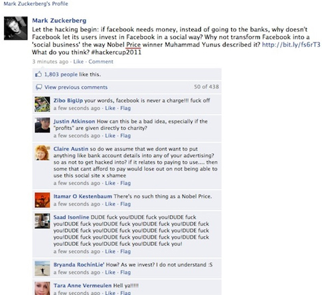Viewport: 322px width, 295px height.
Task: Open Mark Zuckerberg's profile picture
Action: [x=16, y=29]
